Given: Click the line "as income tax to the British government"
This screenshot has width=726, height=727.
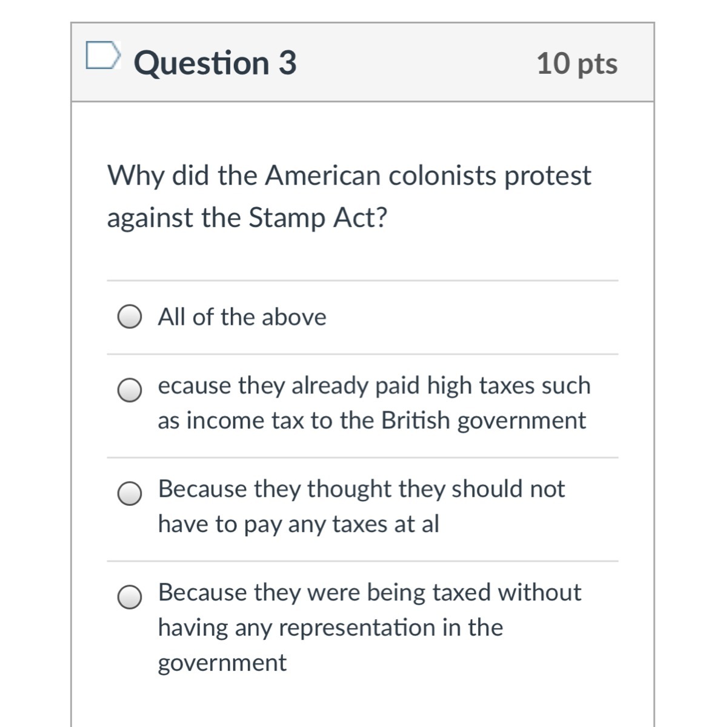Looking at the screenshot, I should 371,420.
